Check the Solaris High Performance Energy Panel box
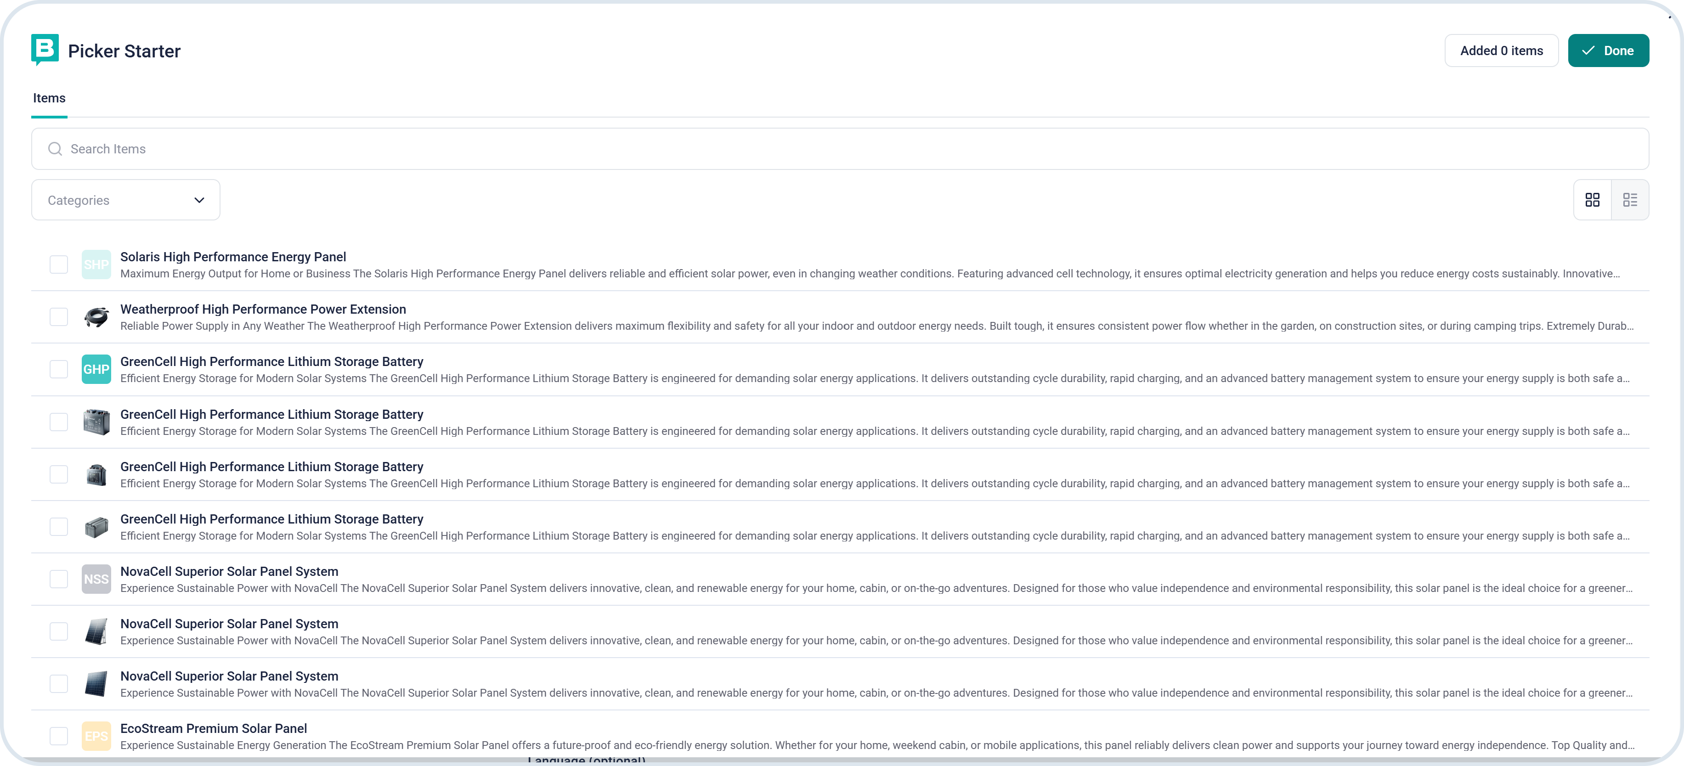Image resolution: width=1684 pixels, height=766 pixels. 59,265
